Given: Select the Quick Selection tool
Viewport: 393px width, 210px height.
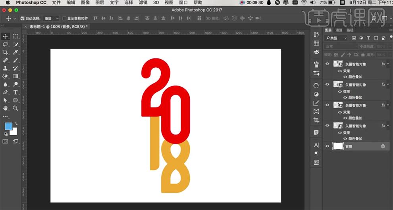Looking at the screenshot, I should [15, 45].
